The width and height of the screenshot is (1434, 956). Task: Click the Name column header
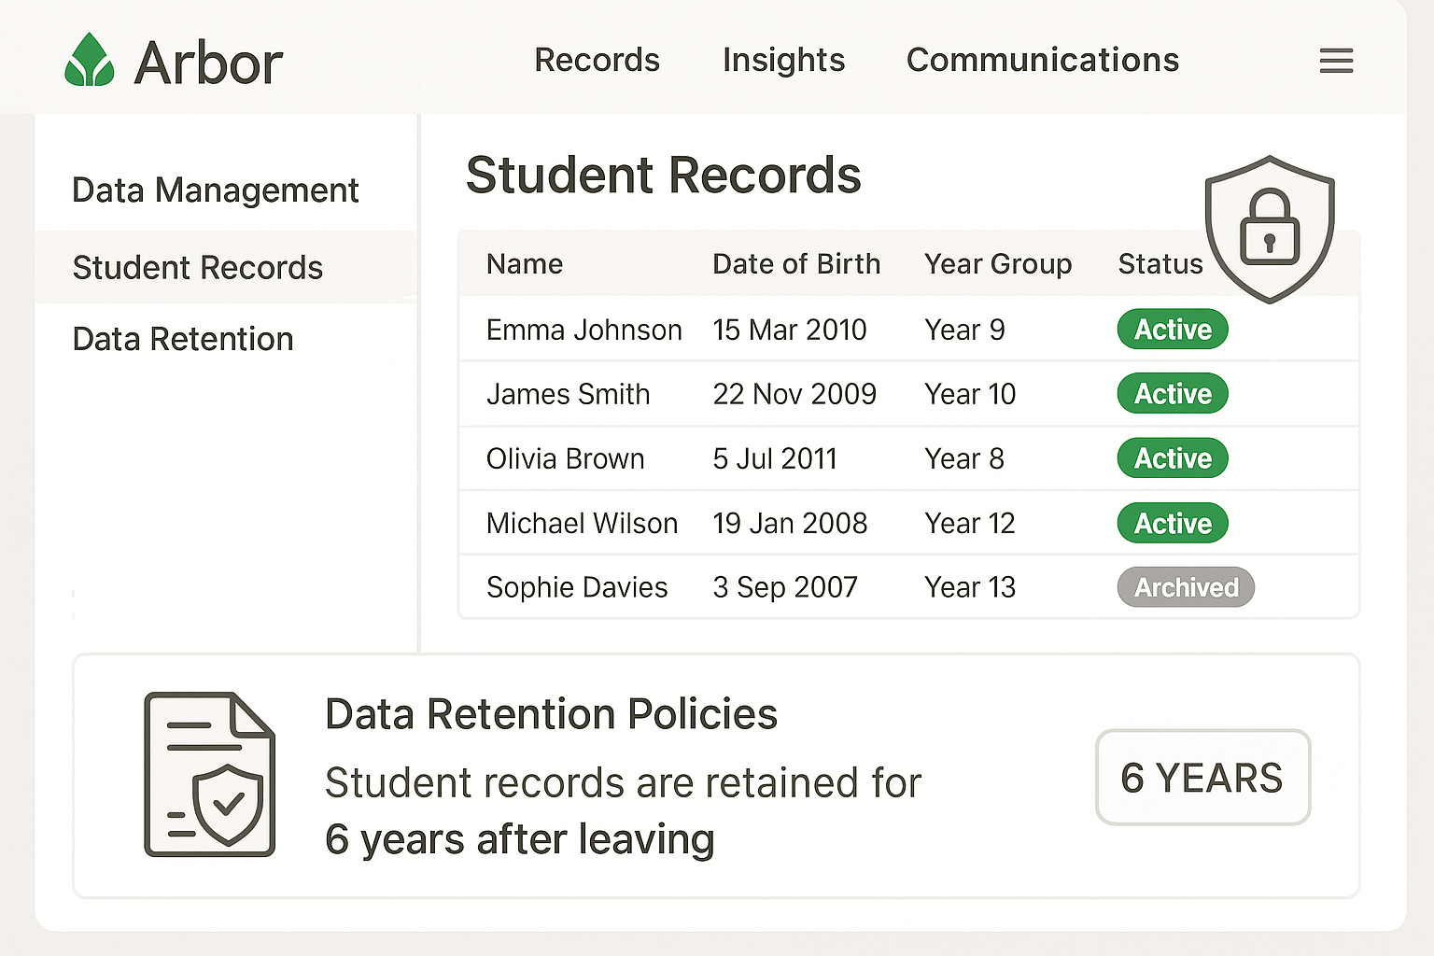pos(525,264)
